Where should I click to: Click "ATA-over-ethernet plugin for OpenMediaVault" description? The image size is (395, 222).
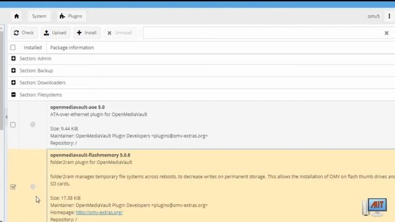99,114
